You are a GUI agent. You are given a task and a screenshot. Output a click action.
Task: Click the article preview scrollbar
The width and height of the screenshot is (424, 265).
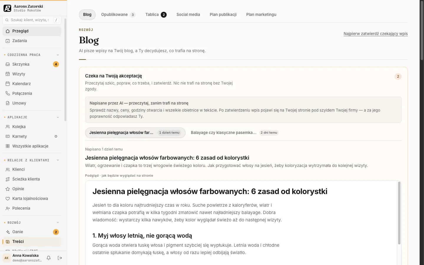pos(399,213)
